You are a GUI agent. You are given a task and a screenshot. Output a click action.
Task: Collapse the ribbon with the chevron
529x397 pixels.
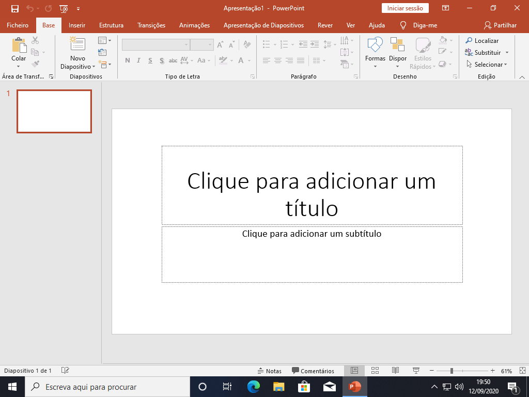click(522, 78)
